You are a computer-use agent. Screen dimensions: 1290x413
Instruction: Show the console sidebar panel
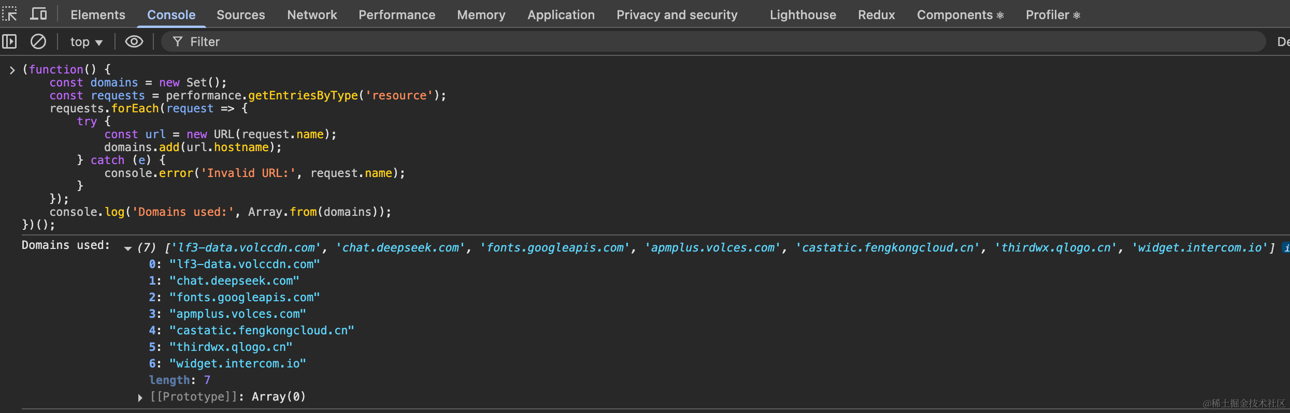[x=10, y=41]
